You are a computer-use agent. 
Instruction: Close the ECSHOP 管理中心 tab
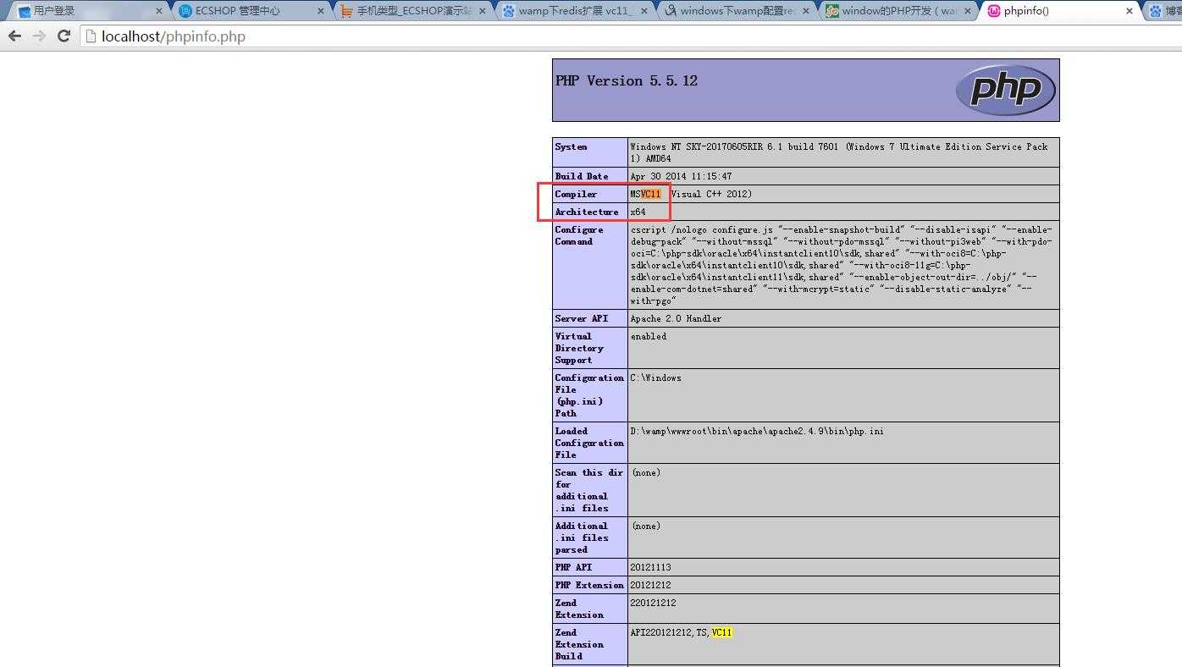click(x=320, y=11)
